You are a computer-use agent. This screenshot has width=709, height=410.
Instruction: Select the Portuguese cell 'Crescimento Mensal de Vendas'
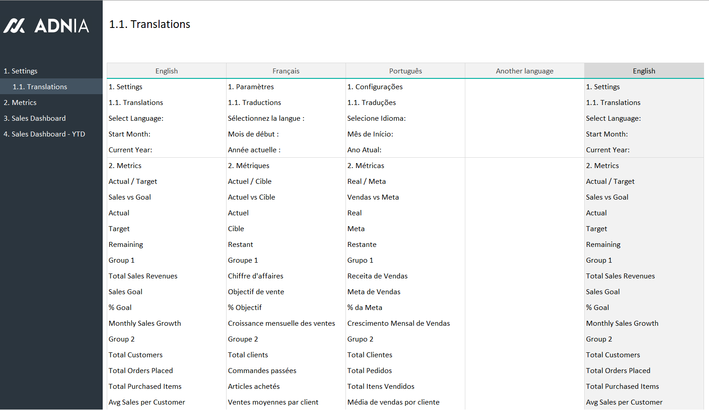click(398, 323)
